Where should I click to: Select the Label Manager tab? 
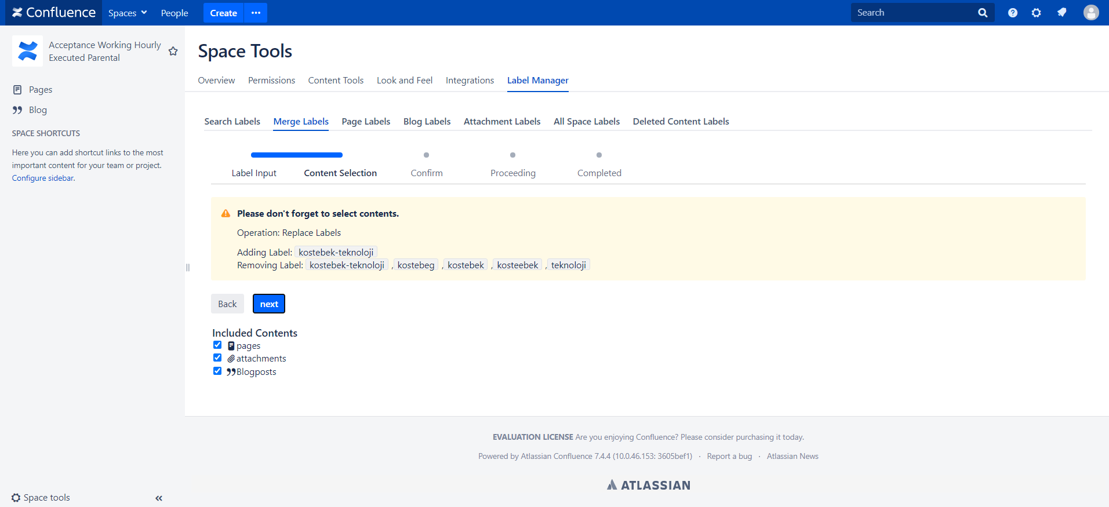click(x=538, y=81)
